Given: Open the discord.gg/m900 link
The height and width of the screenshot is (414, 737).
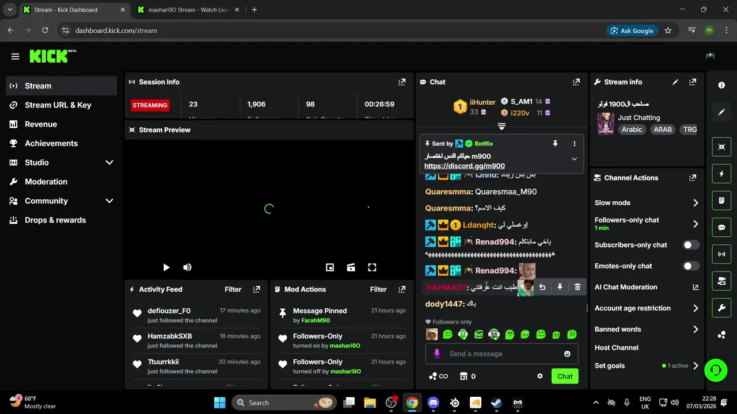Looking at the screenshot, I should pos(465,166).
